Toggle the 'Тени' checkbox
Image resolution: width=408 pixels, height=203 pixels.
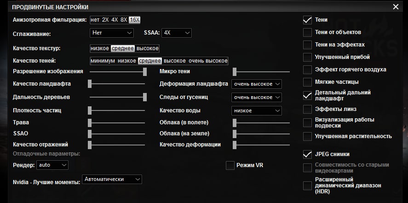[x=307, y=20]
